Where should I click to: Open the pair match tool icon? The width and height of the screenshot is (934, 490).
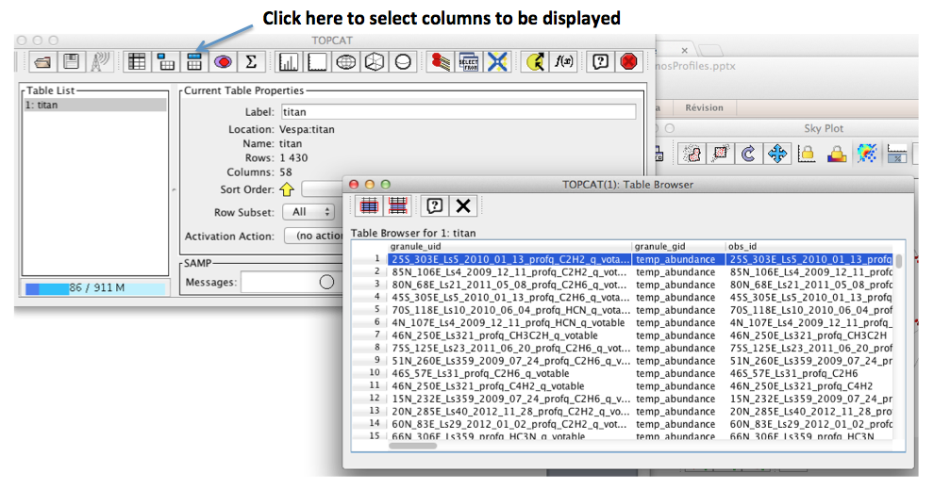441,62
